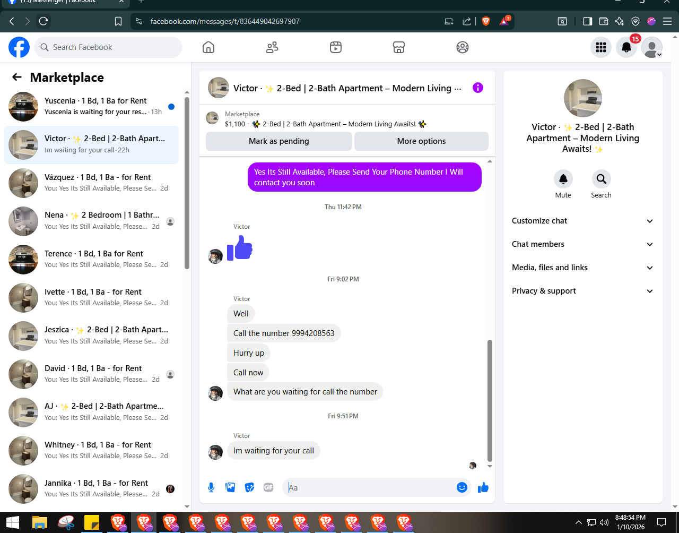Select the Victor 2-Bed conversation in list
679x533 pixels.
pos(91,144)
